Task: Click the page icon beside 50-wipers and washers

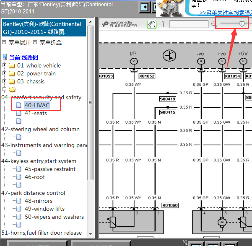Action: (x=19, y=217)
